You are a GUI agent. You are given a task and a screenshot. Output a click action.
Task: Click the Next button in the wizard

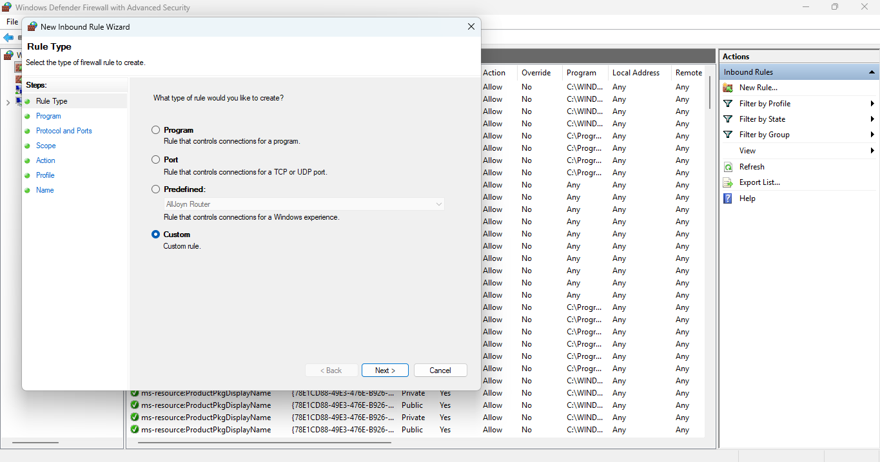click(385, 371)
